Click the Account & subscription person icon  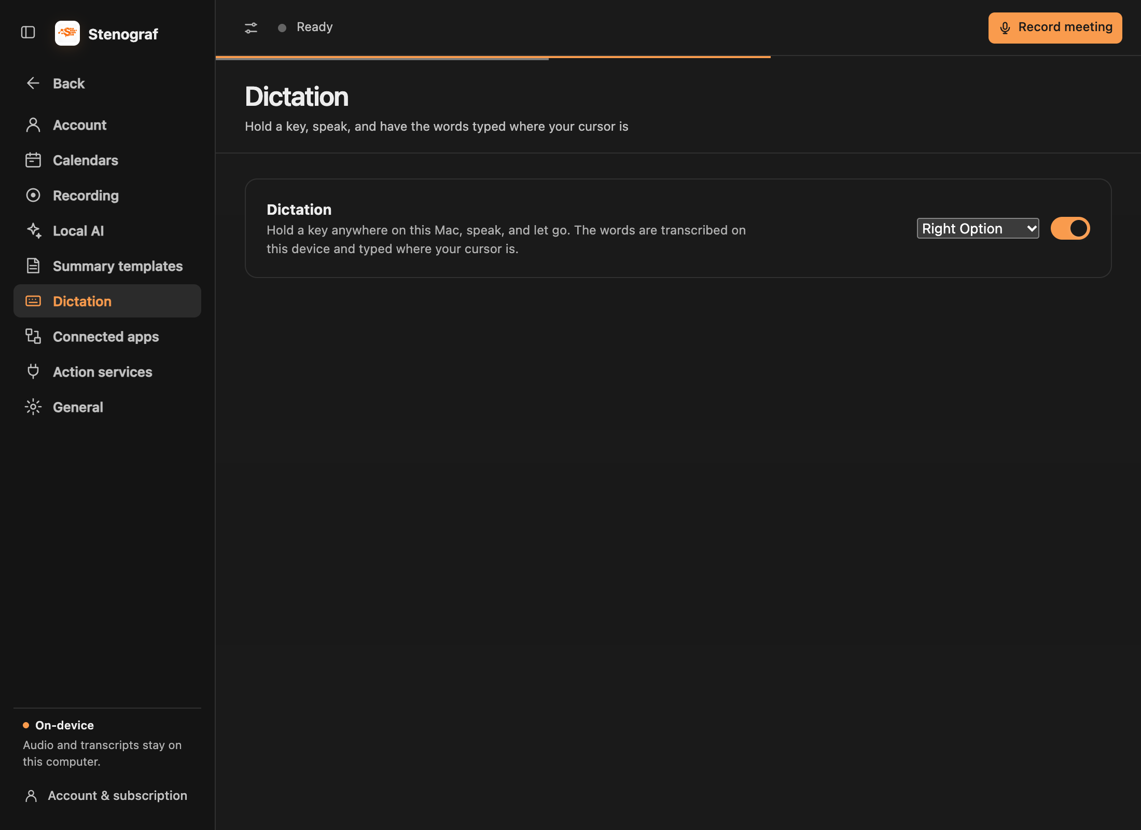(x=31, y=796)
